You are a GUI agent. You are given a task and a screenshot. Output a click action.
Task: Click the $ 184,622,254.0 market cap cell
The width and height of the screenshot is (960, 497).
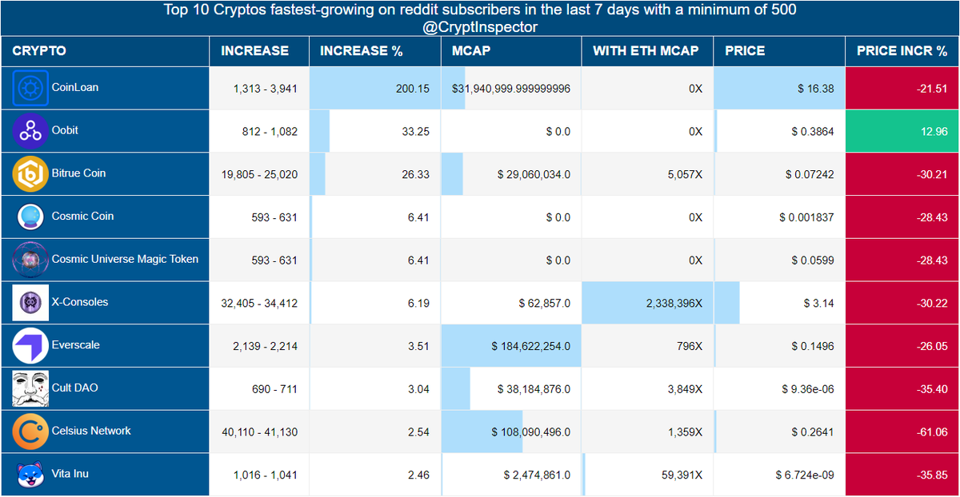click(511, 347)
